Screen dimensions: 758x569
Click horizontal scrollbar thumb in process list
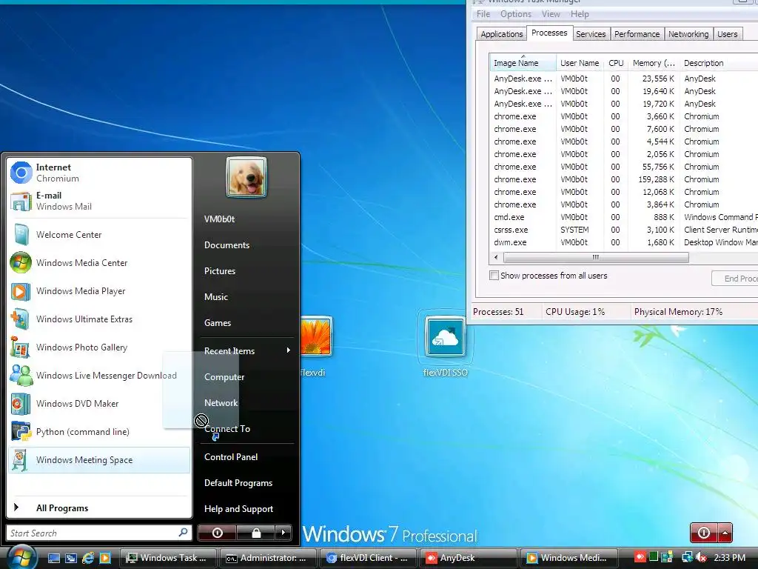[x=596, y=257]
